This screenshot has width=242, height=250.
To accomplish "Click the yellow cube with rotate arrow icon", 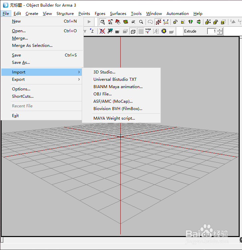I will [x=215, y=22].
